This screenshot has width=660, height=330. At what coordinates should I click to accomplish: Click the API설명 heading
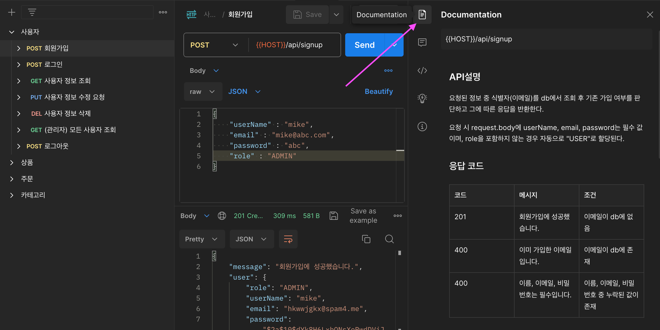pyautogui.click(x=465, y=77)
